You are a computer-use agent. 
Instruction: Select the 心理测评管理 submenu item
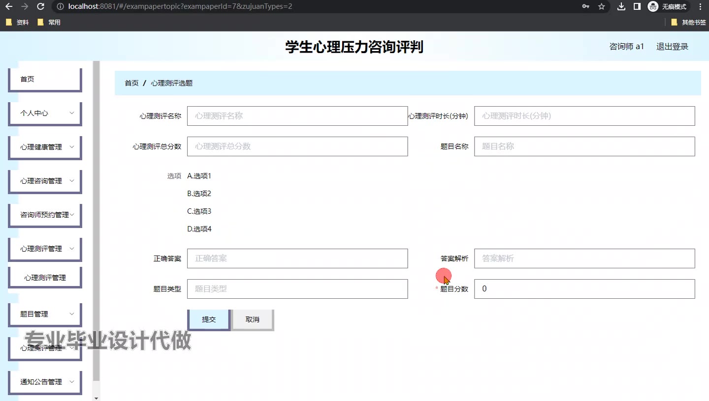[45, 278]
